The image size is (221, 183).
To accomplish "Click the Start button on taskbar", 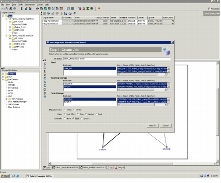I will [x=5, y=176].
